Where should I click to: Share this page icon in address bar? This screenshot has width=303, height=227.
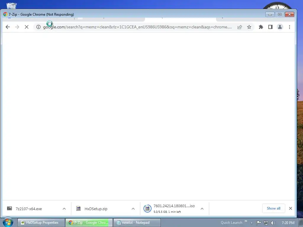point(240,27)
